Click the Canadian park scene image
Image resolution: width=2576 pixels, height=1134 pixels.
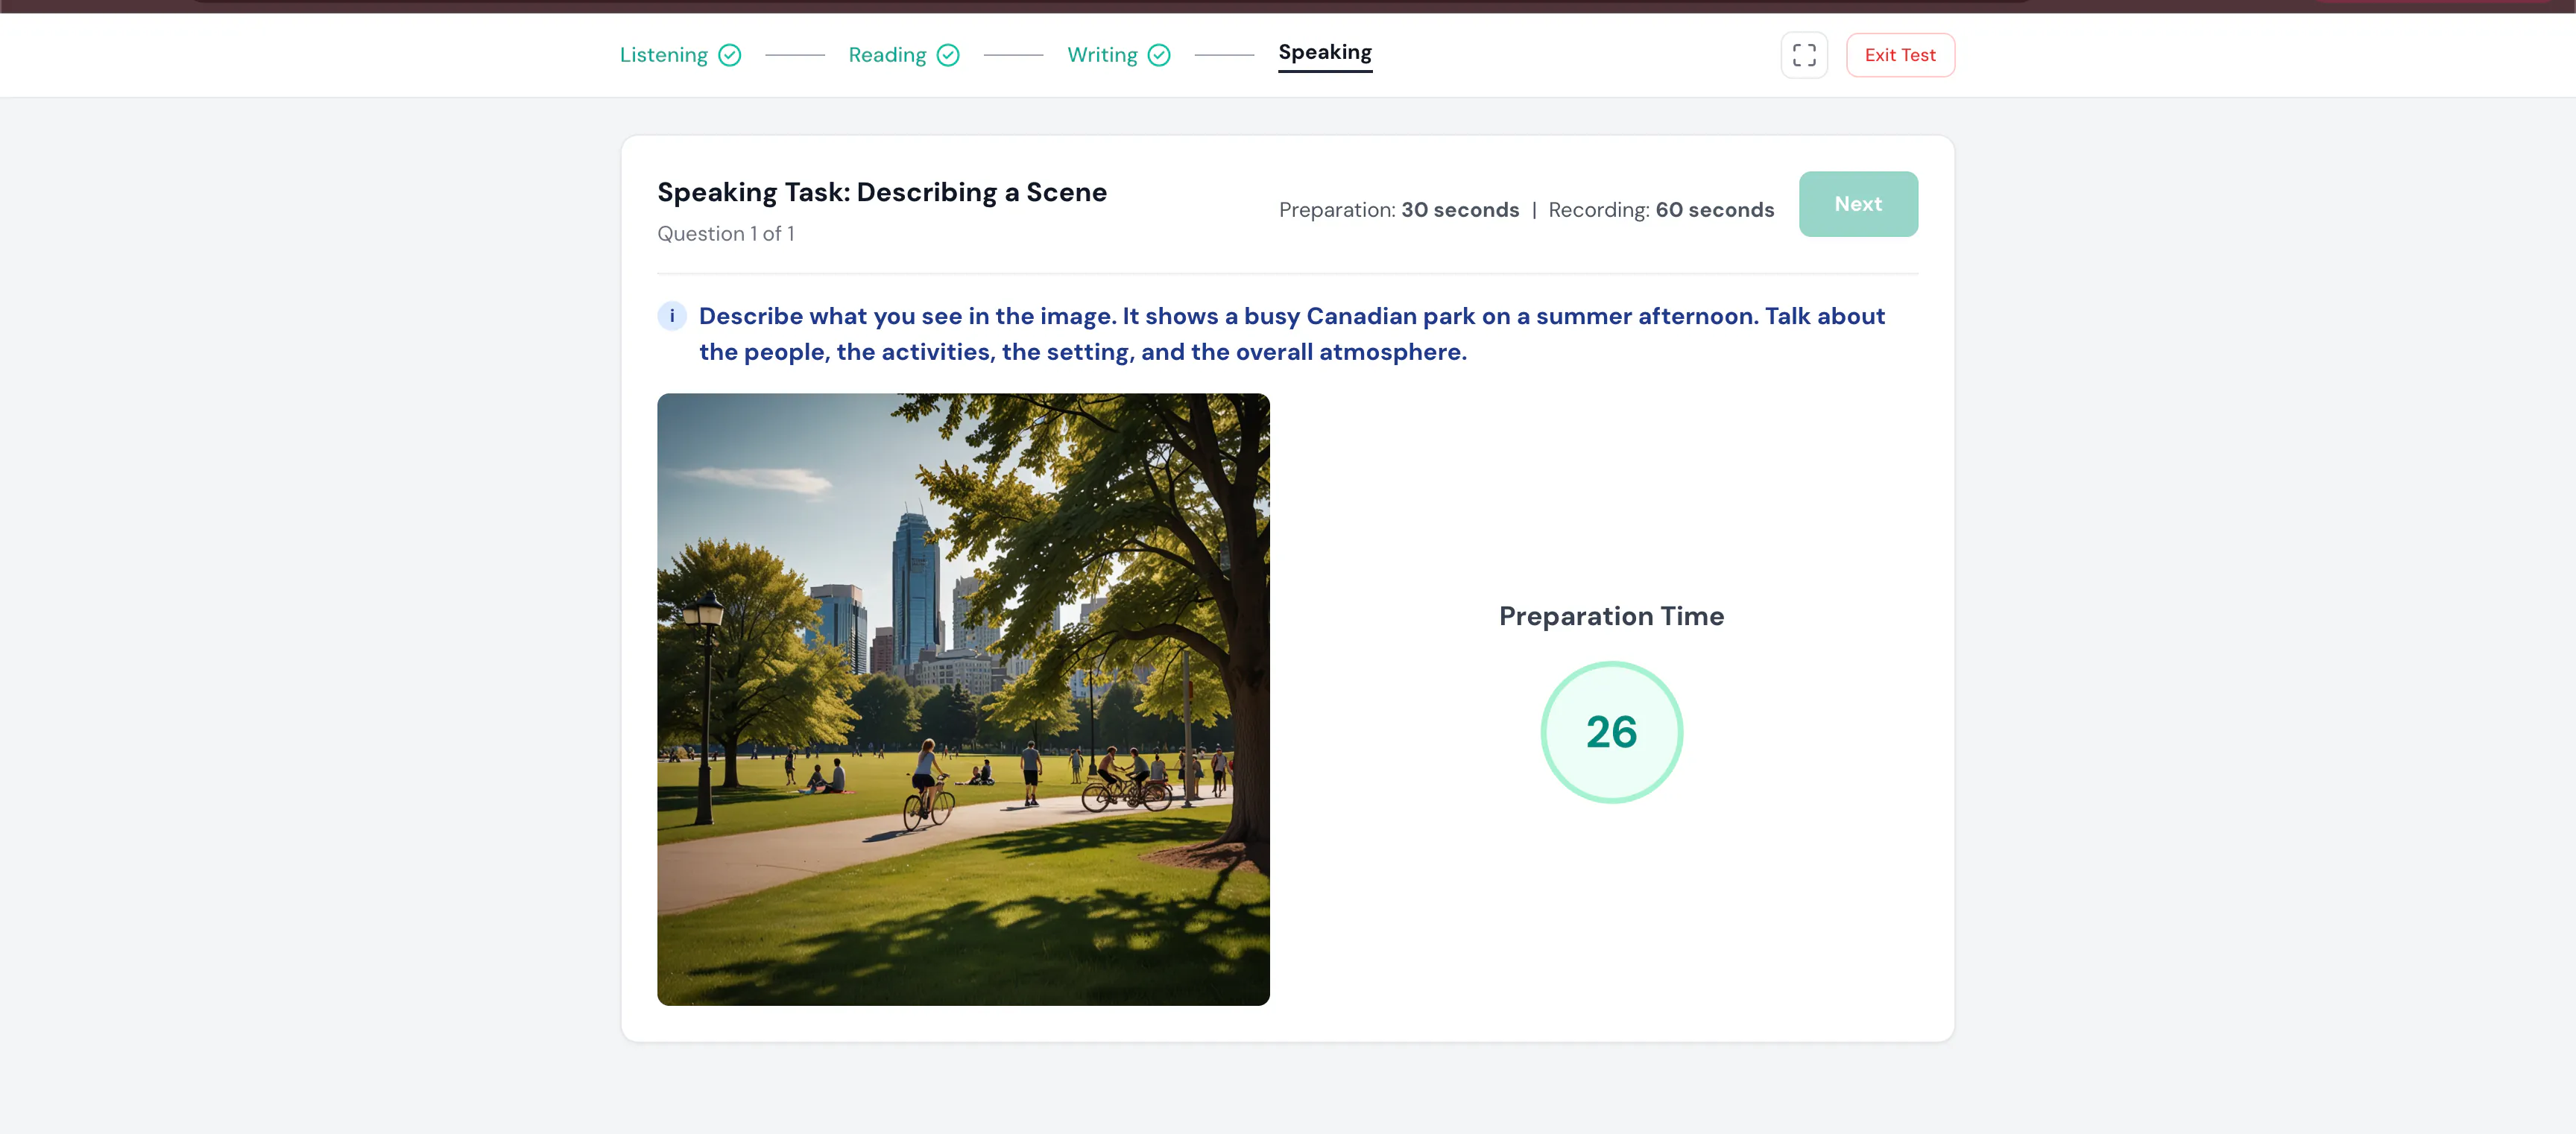click(963, 699)
